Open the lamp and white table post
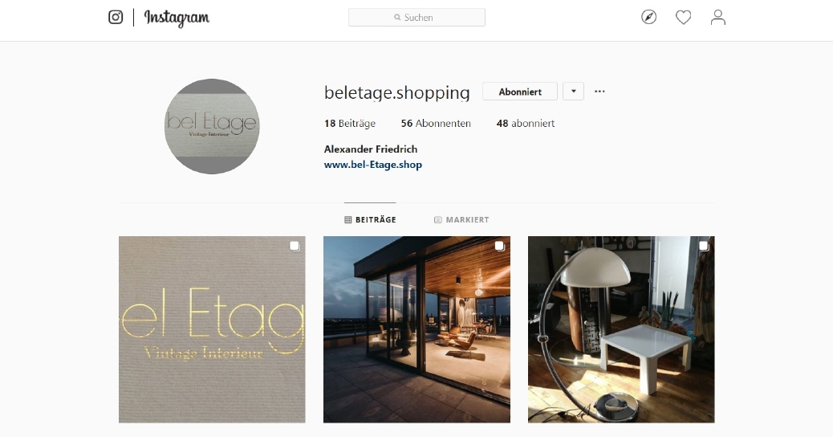This screenshot has height=437, width=833. 621,329
